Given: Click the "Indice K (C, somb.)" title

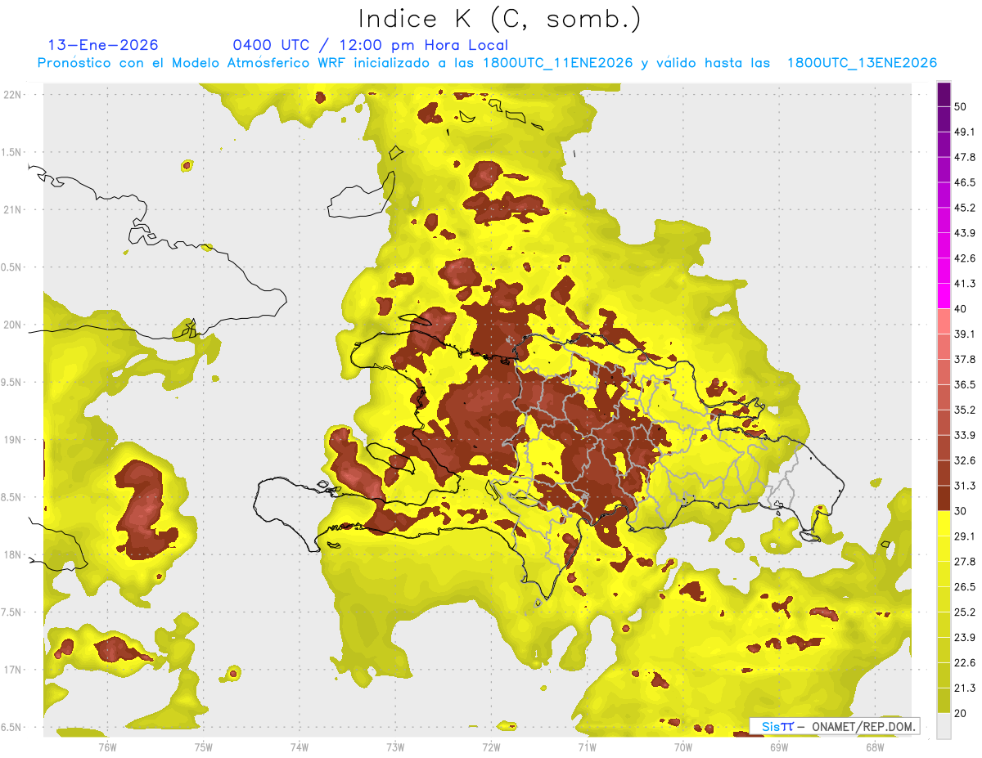Looking at the screenshot, I should 499,19.
